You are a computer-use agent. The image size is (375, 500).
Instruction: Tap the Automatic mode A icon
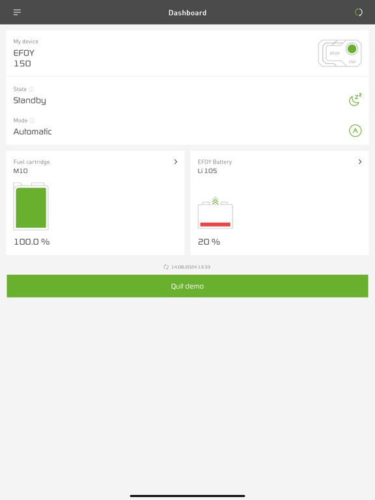pos(355,130)
